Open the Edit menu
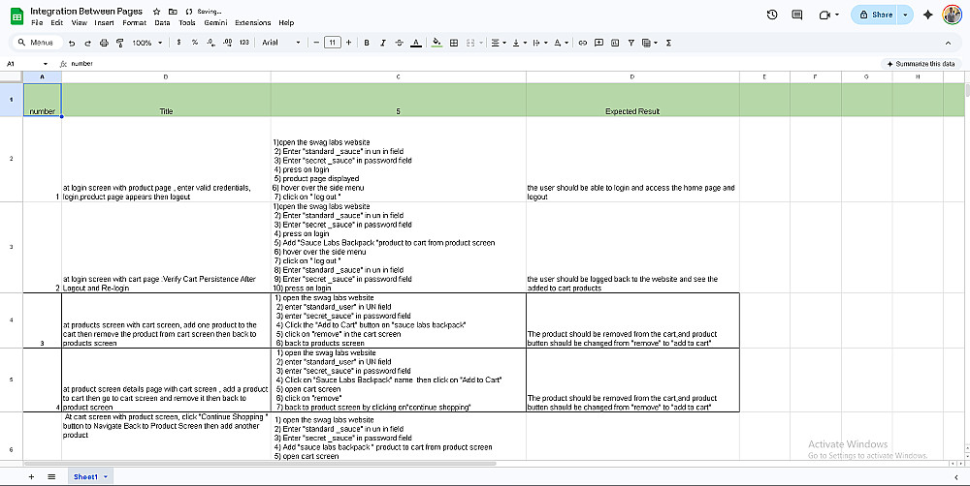 57,23
